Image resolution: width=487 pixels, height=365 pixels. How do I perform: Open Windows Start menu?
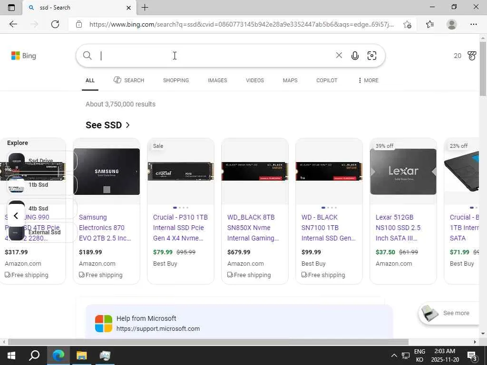11,355
